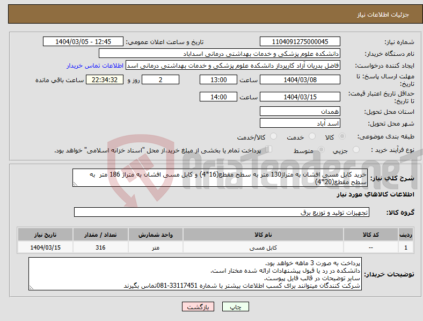
Task: Click the goods group field تجهیزات تولید و توزیع برق
Action: click(222, 212)
